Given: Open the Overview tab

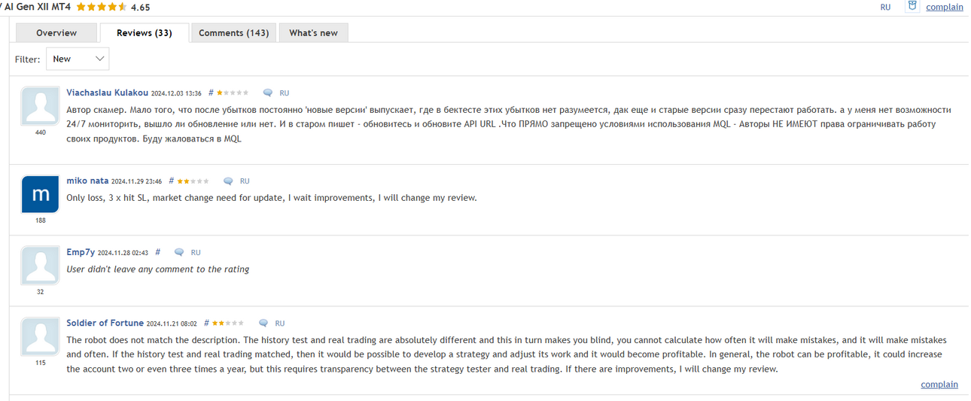Looking at the screenshot, I should tap(56, 33).
